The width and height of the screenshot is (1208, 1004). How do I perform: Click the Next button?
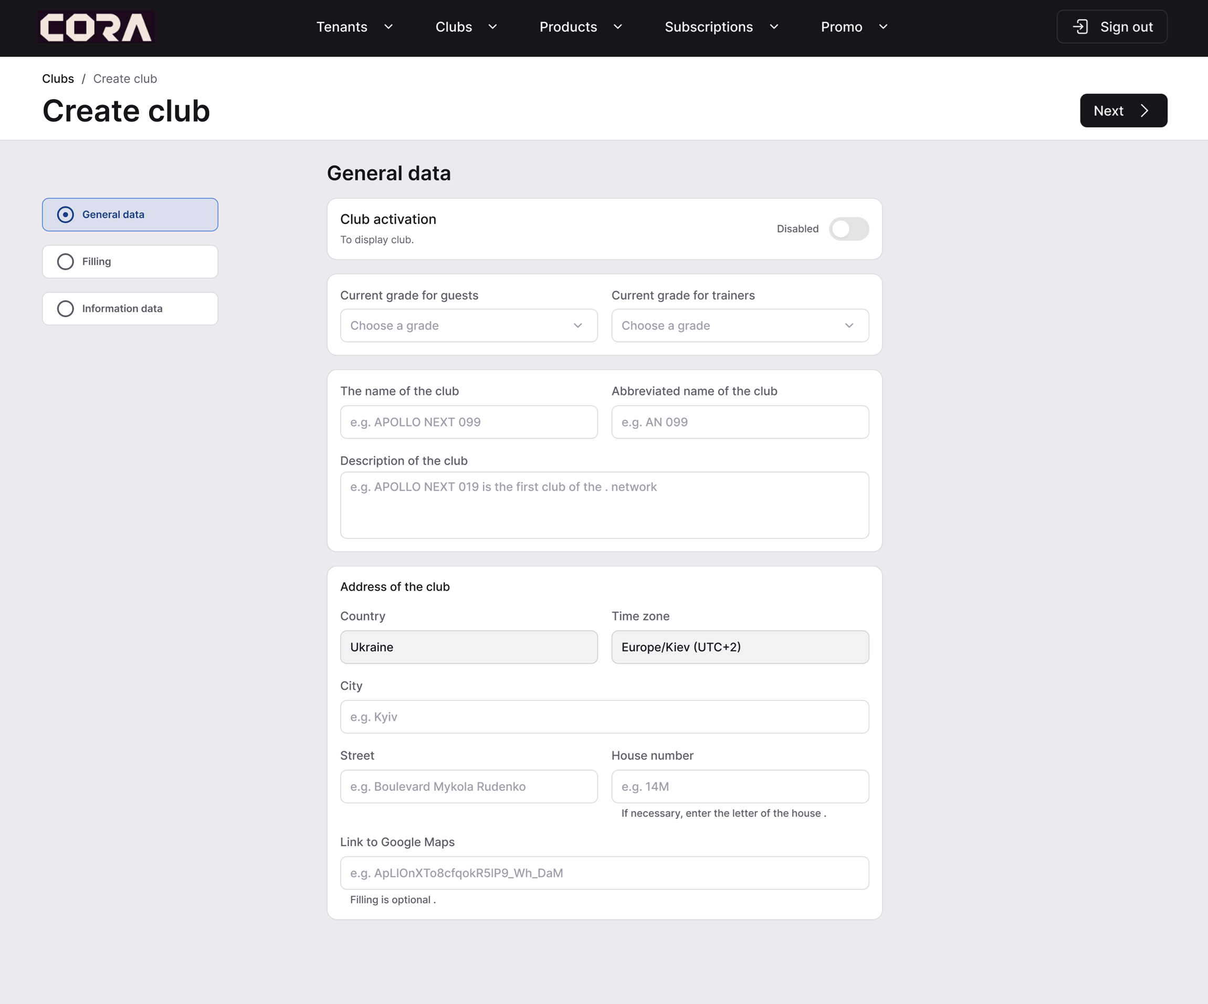click(1123, 110)
